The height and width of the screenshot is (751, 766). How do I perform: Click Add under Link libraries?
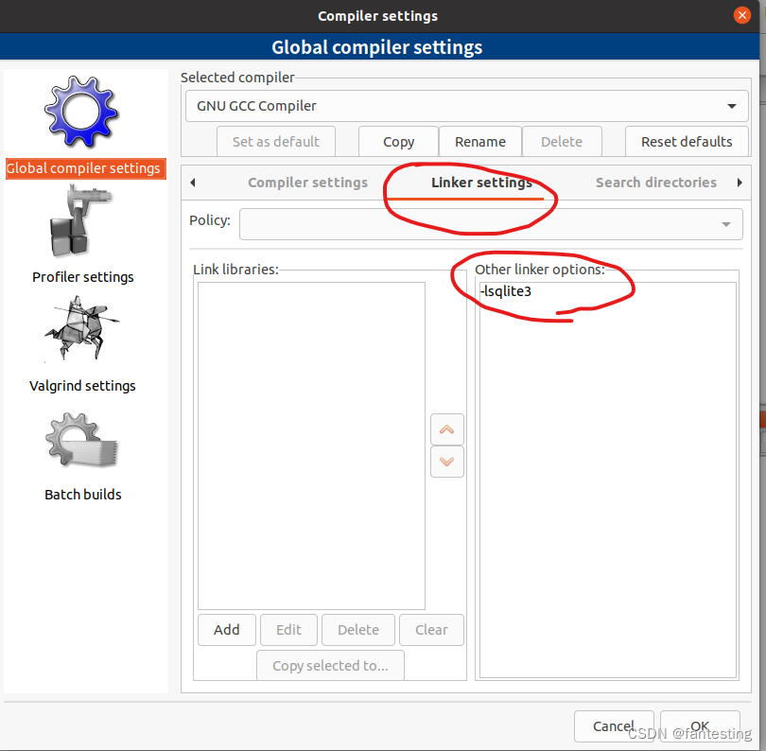point(226,629)
